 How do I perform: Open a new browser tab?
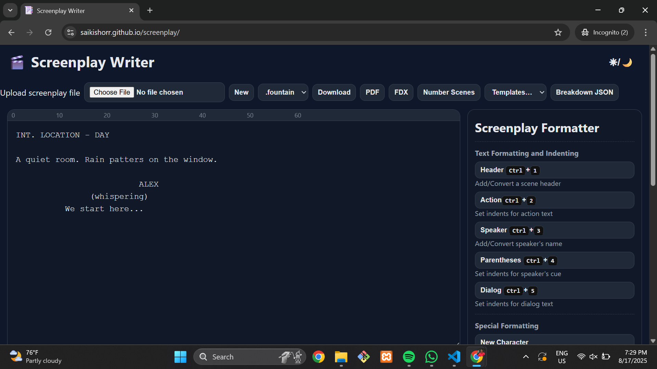pyautogui.click(x=150, y=10)
